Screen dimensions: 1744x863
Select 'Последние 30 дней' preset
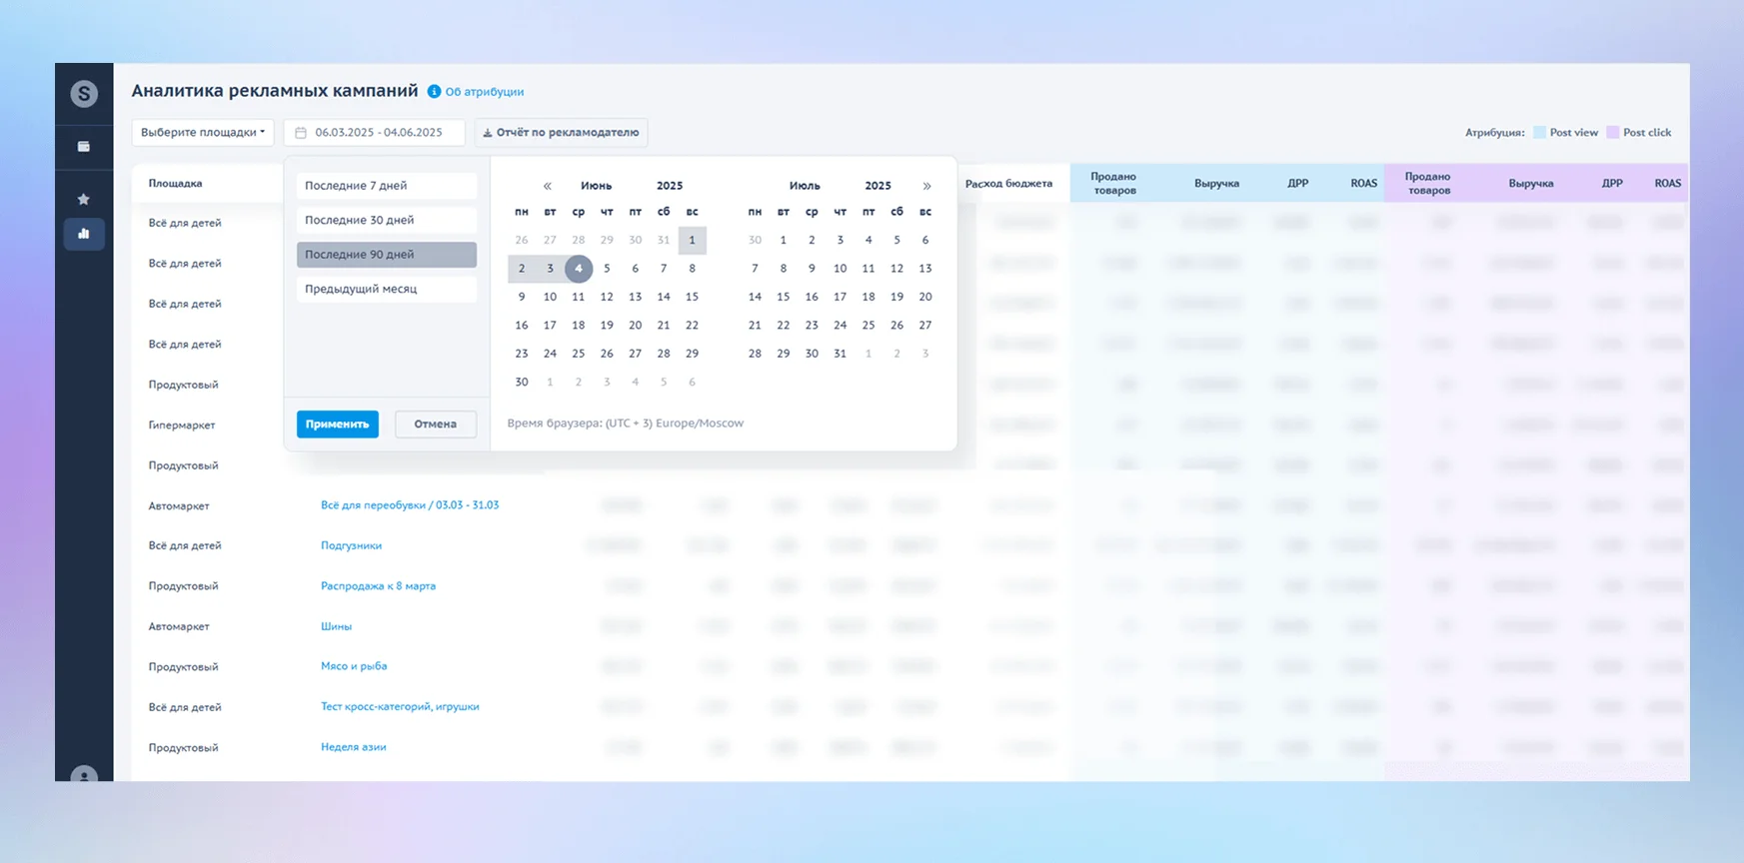(x=386, y=220)
